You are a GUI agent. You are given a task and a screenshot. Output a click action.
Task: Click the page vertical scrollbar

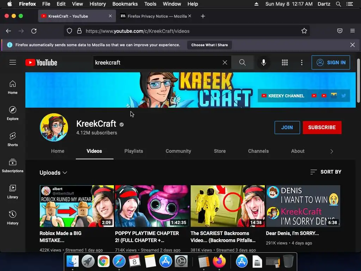coord(358,81)
